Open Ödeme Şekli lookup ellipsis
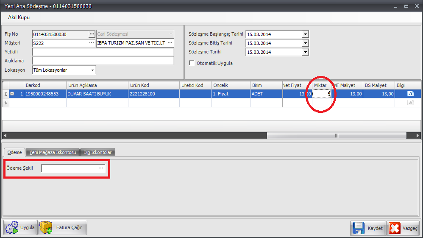 coord(101,168)
